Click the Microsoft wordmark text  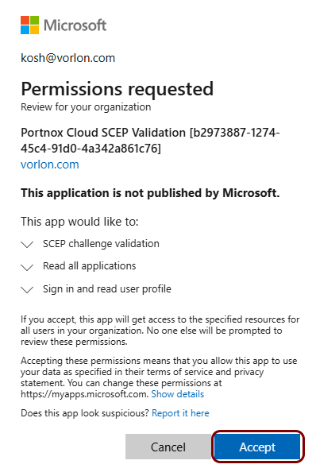coord(75,25)
